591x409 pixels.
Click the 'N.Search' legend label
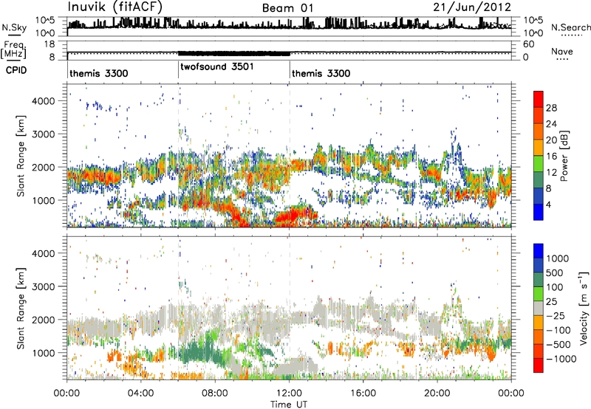point(570,27)
